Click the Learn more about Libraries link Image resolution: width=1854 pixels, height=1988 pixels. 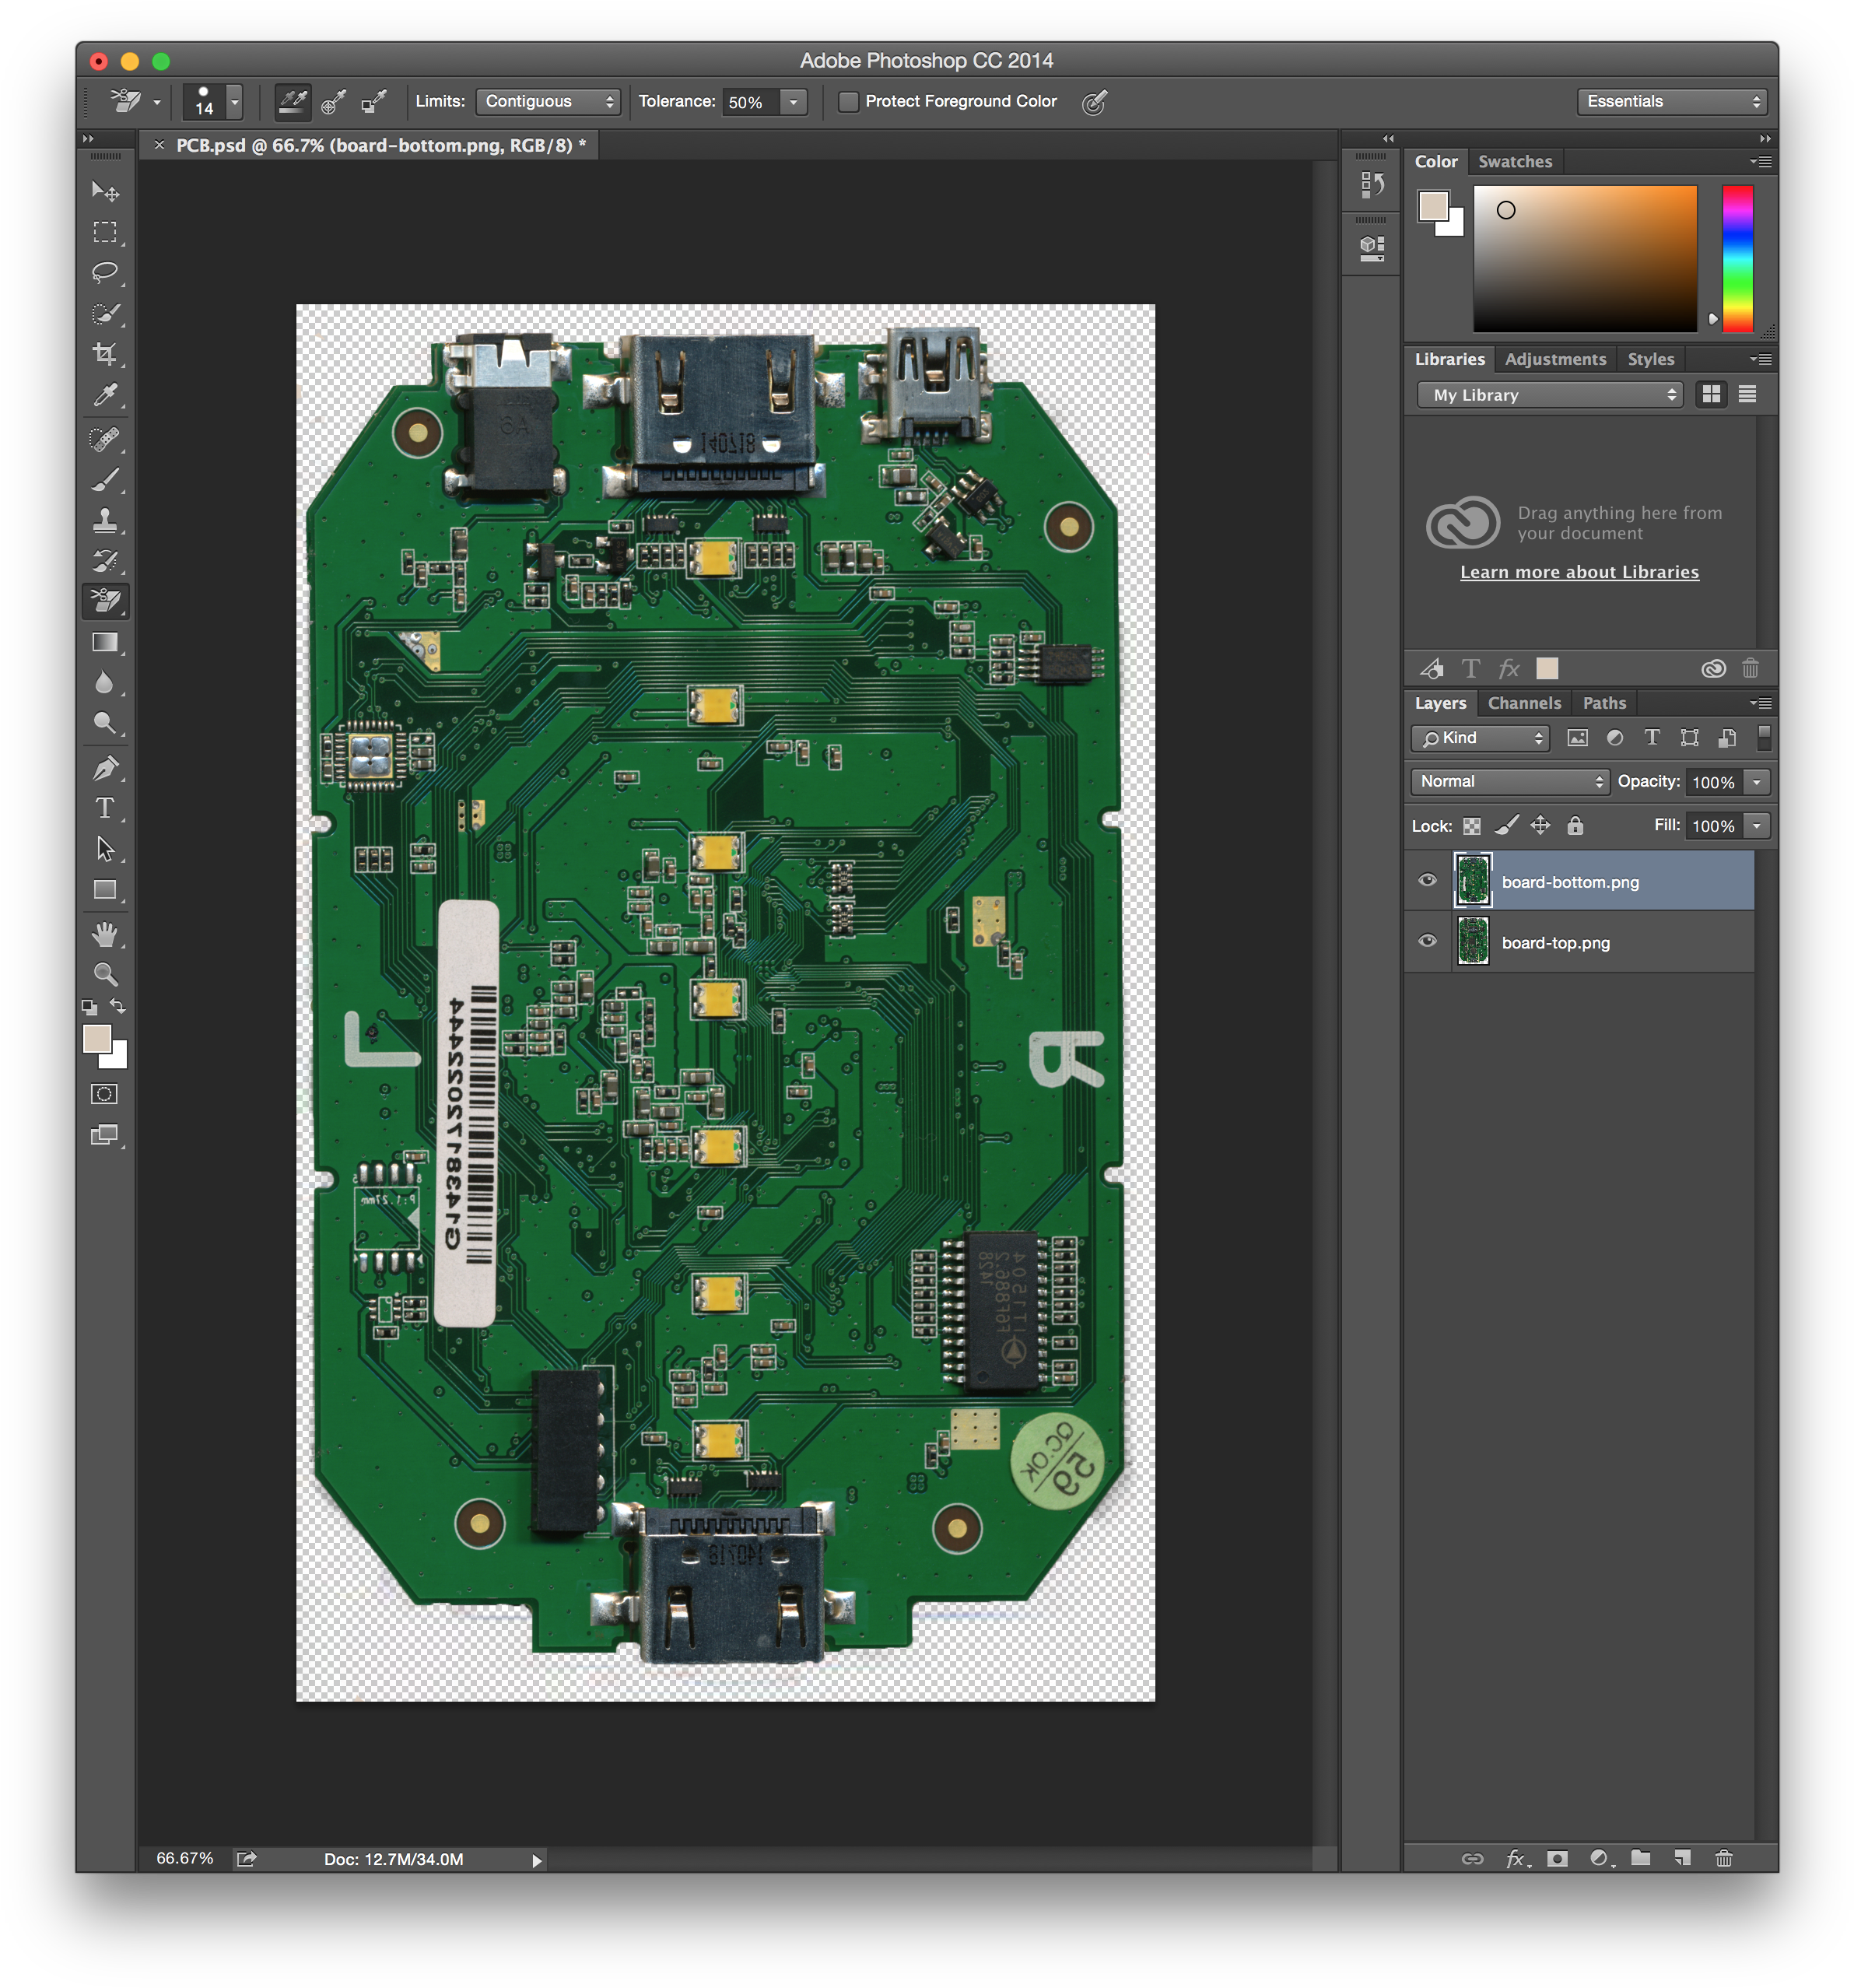click(x=1579, y=571)
